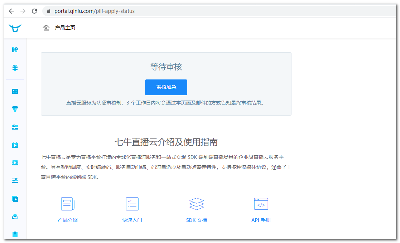The image size is (400, 243).
Task: Click the 七牛直播云 description paragraph
Action: tap(166, 167)
